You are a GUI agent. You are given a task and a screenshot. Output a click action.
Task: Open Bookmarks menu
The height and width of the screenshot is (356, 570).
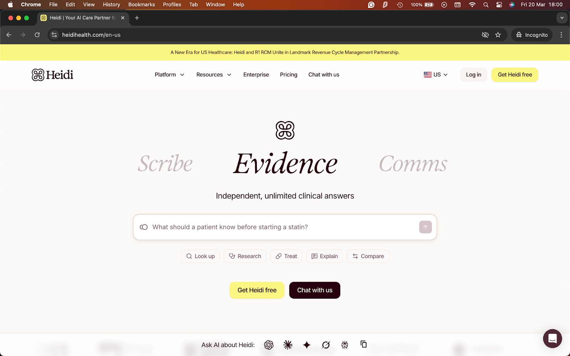point(141,5)
